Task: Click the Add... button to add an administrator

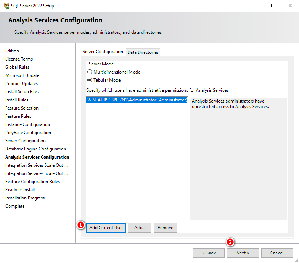Action: [139, 227]
